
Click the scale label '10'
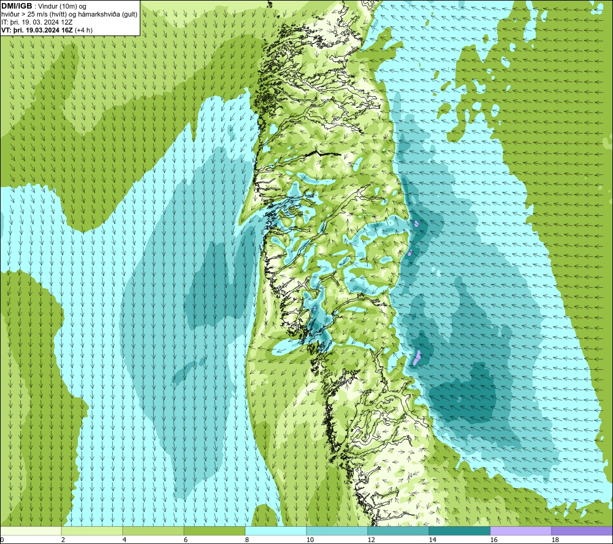tap(310, 540)
